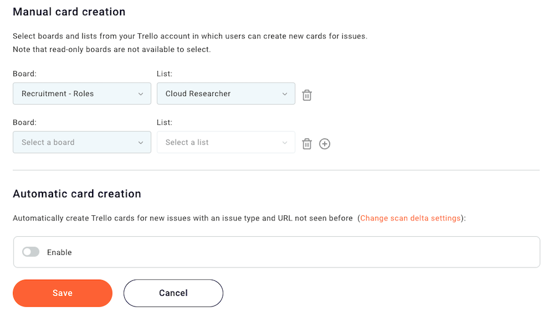Cancel the card creation changes
Screen dimensions: 548x317
click(173, 293)
